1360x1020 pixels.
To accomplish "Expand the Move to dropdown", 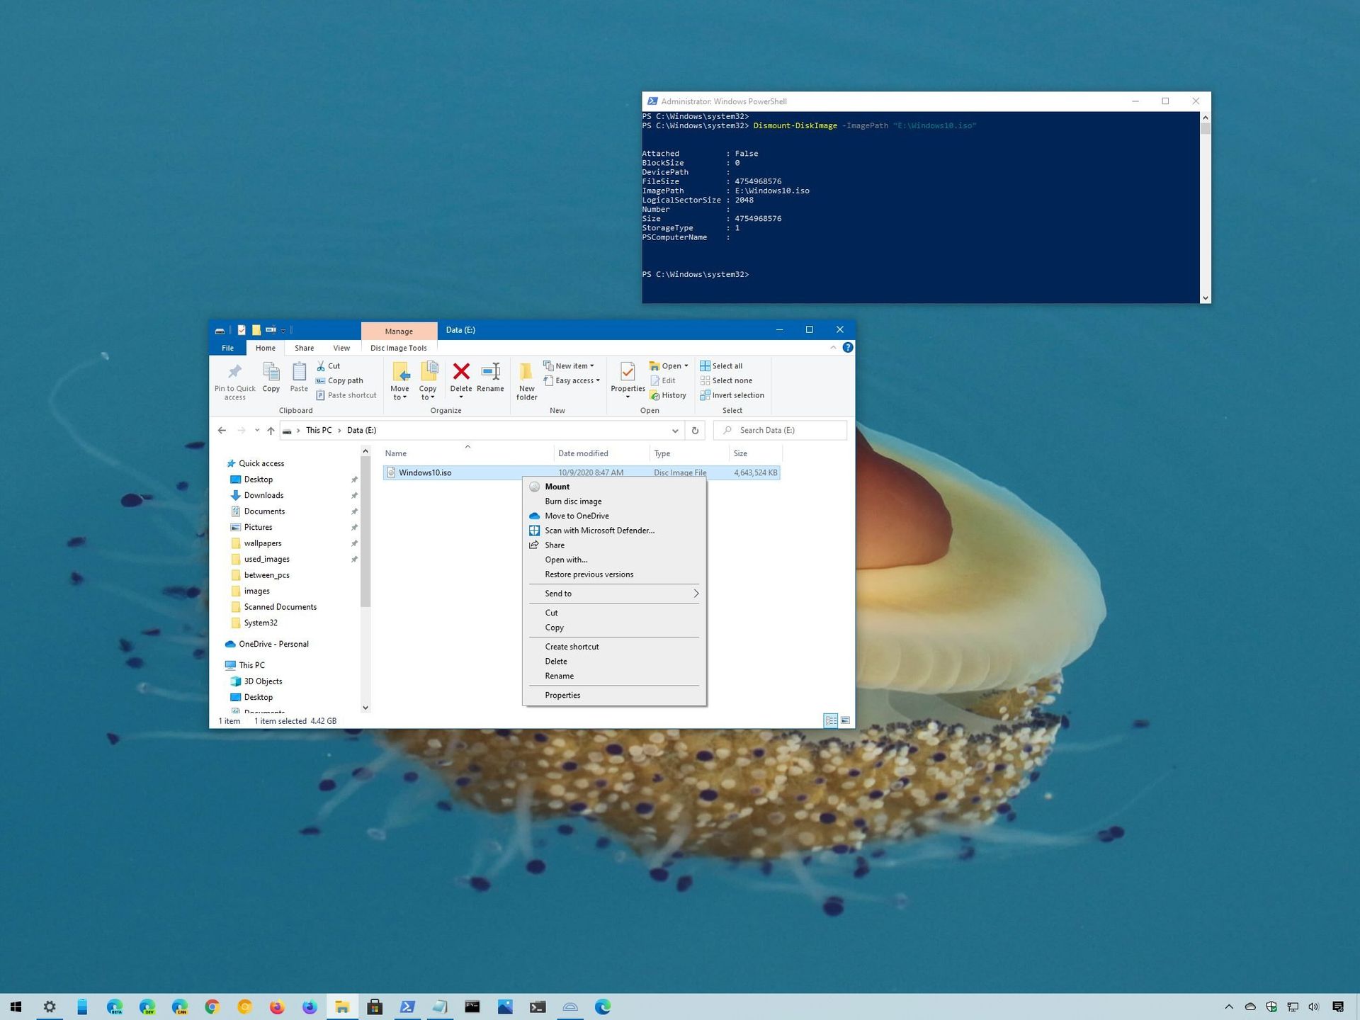I will [400, 381].
